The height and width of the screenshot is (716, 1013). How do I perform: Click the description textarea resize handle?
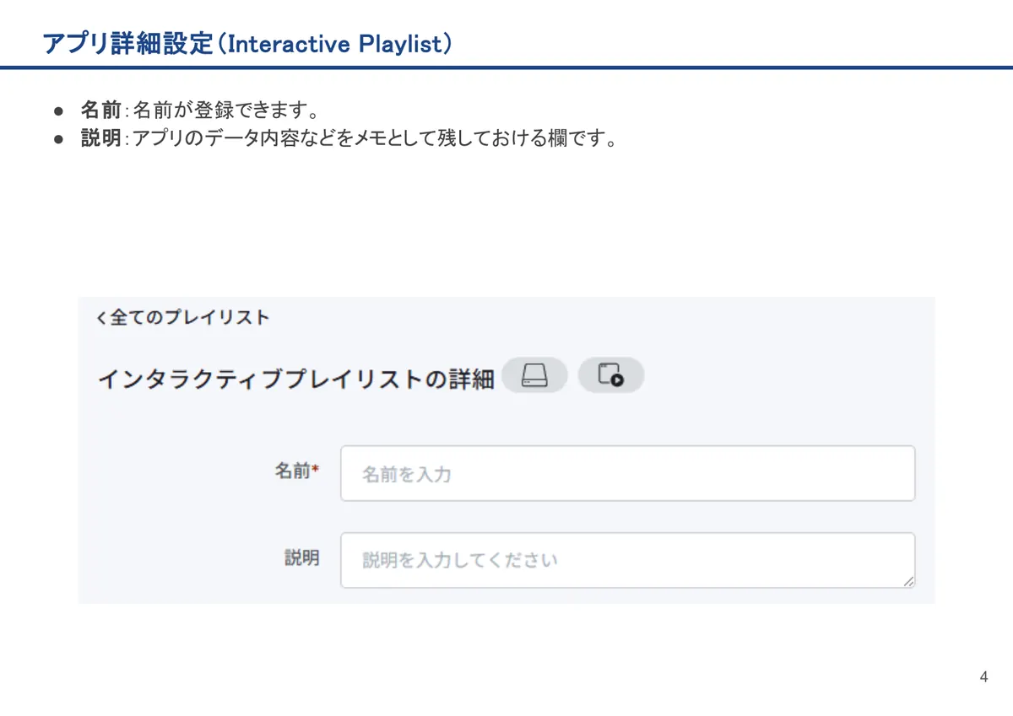pos(908,581)
